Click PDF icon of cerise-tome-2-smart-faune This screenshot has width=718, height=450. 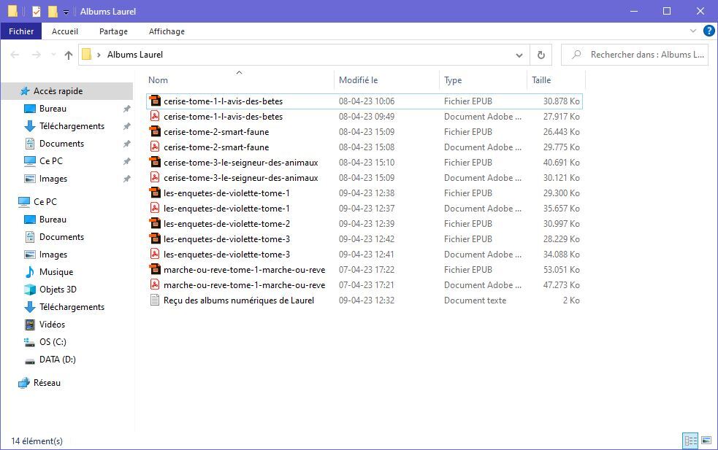click(156, 147)
